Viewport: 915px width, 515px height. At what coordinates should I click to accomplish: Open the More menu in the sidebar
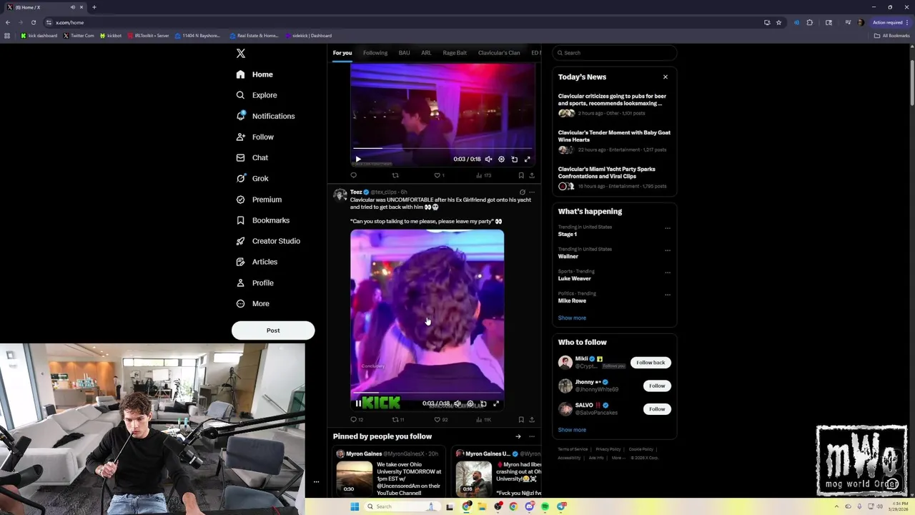pyautogui.click(x=252, y=303)
